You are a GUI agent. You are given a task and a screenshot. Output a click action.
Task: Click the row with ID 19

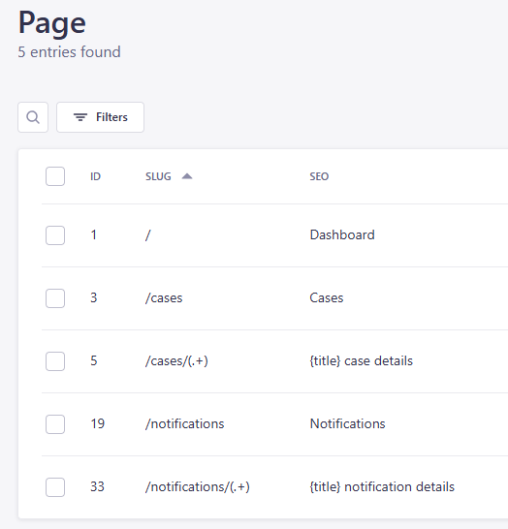(x=274, y=424)
